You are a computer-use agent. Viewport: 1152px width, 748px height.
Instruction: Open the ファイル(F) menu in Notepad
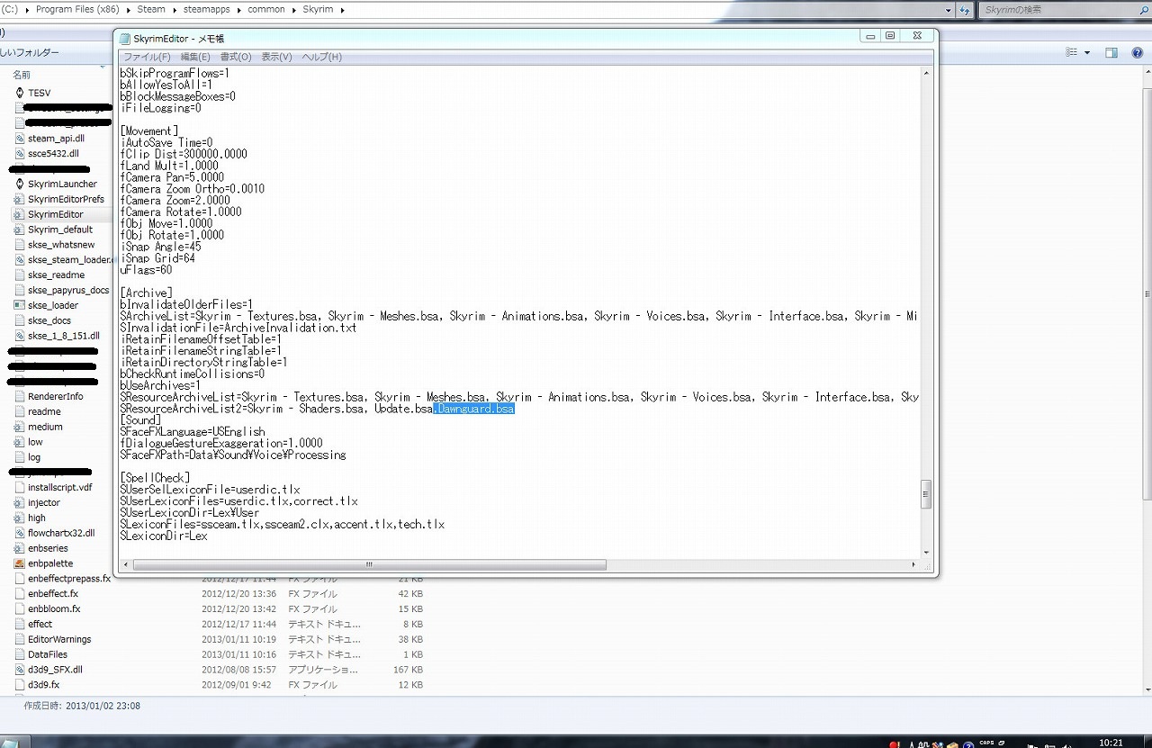click(x=147, y=57)
